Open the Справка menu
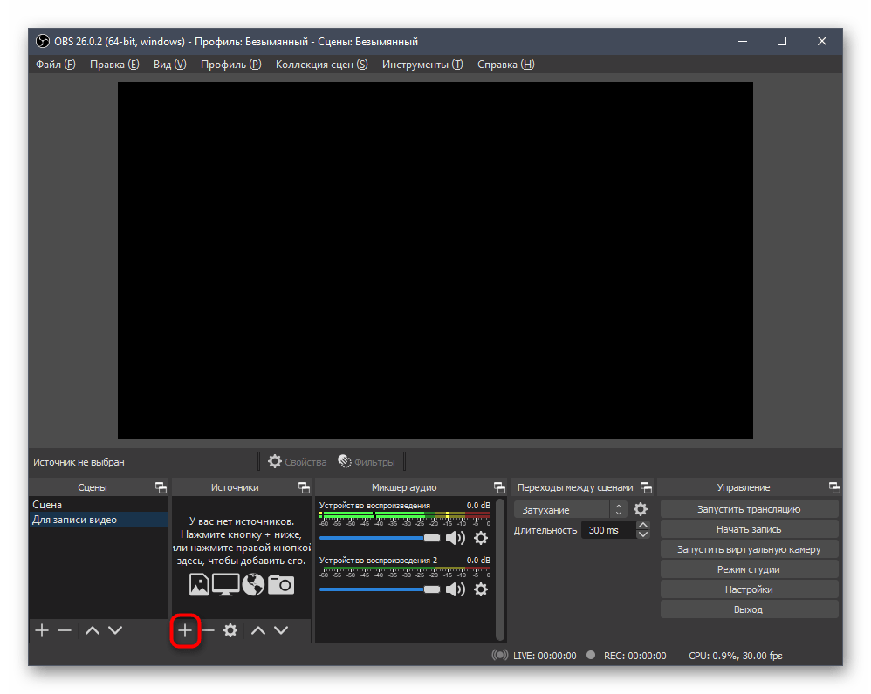This screenshot has width=871, height=694. click(x=506, y=65)
